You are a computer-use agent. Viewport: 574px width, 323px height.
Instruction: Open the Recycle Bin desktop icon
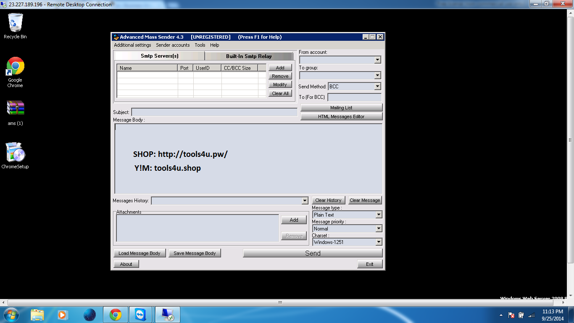coord(15,26)
